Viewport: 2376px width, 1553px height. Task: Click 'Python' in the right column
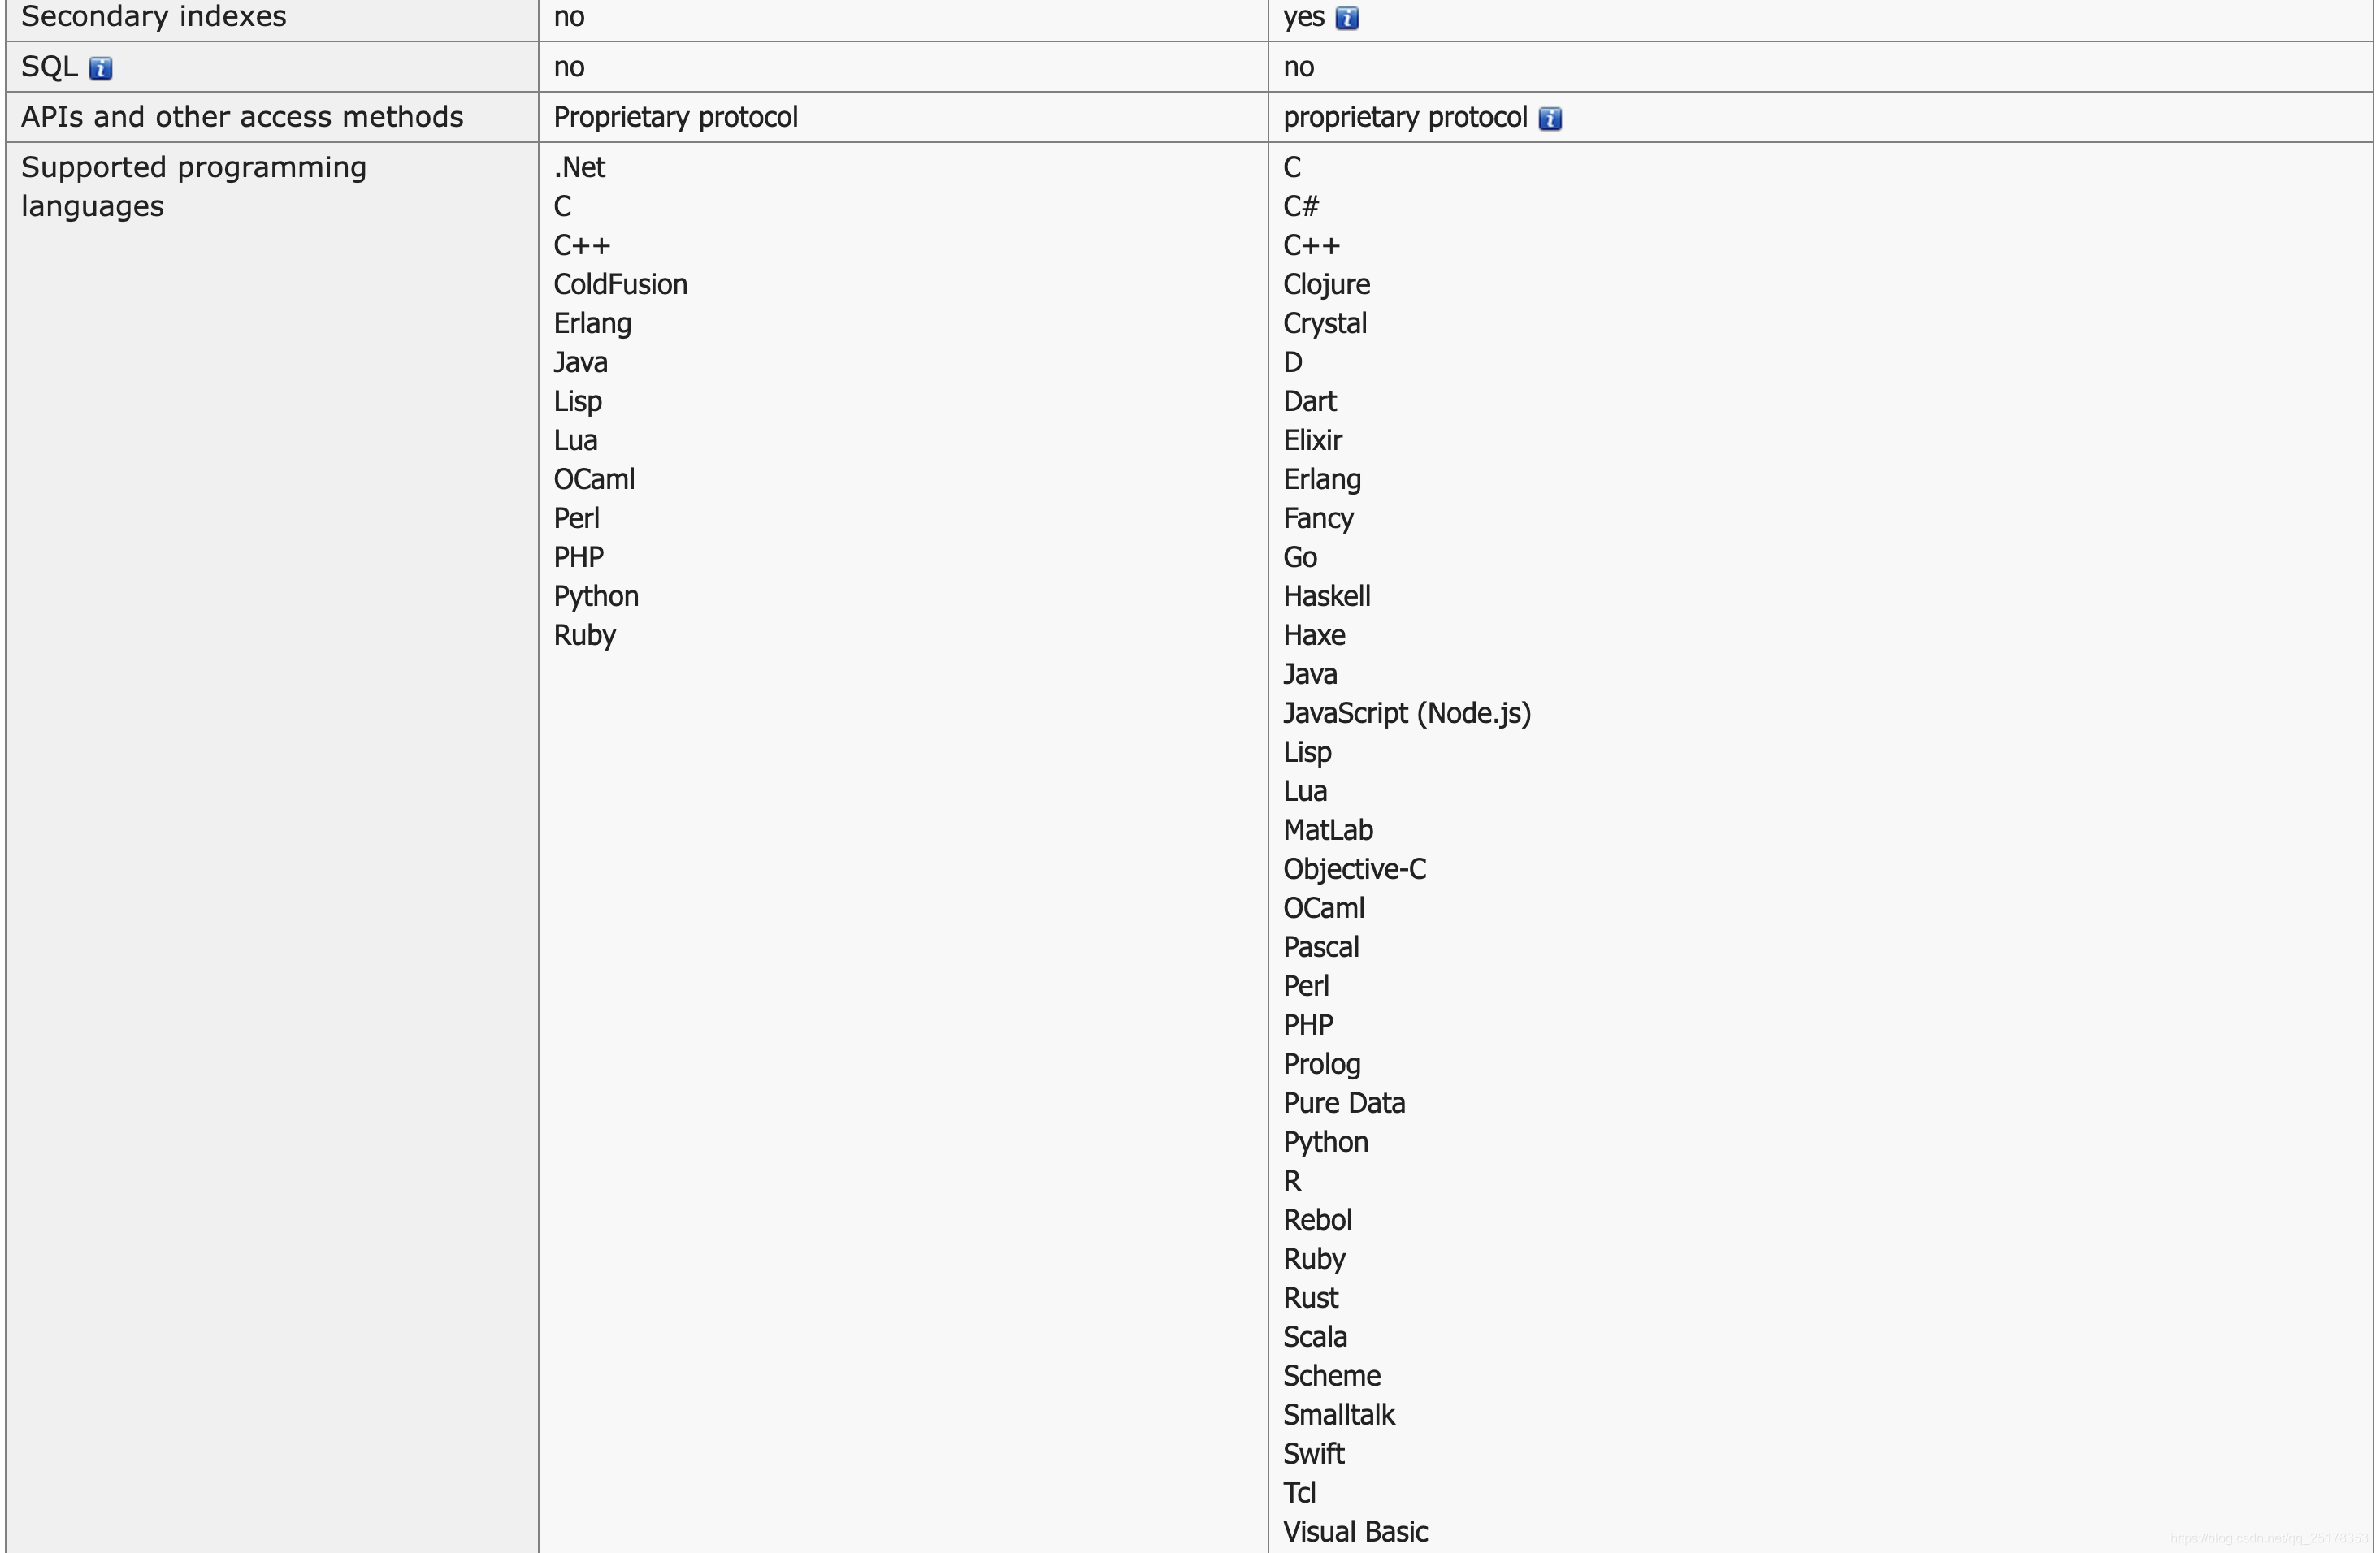coord(1326,1143)
